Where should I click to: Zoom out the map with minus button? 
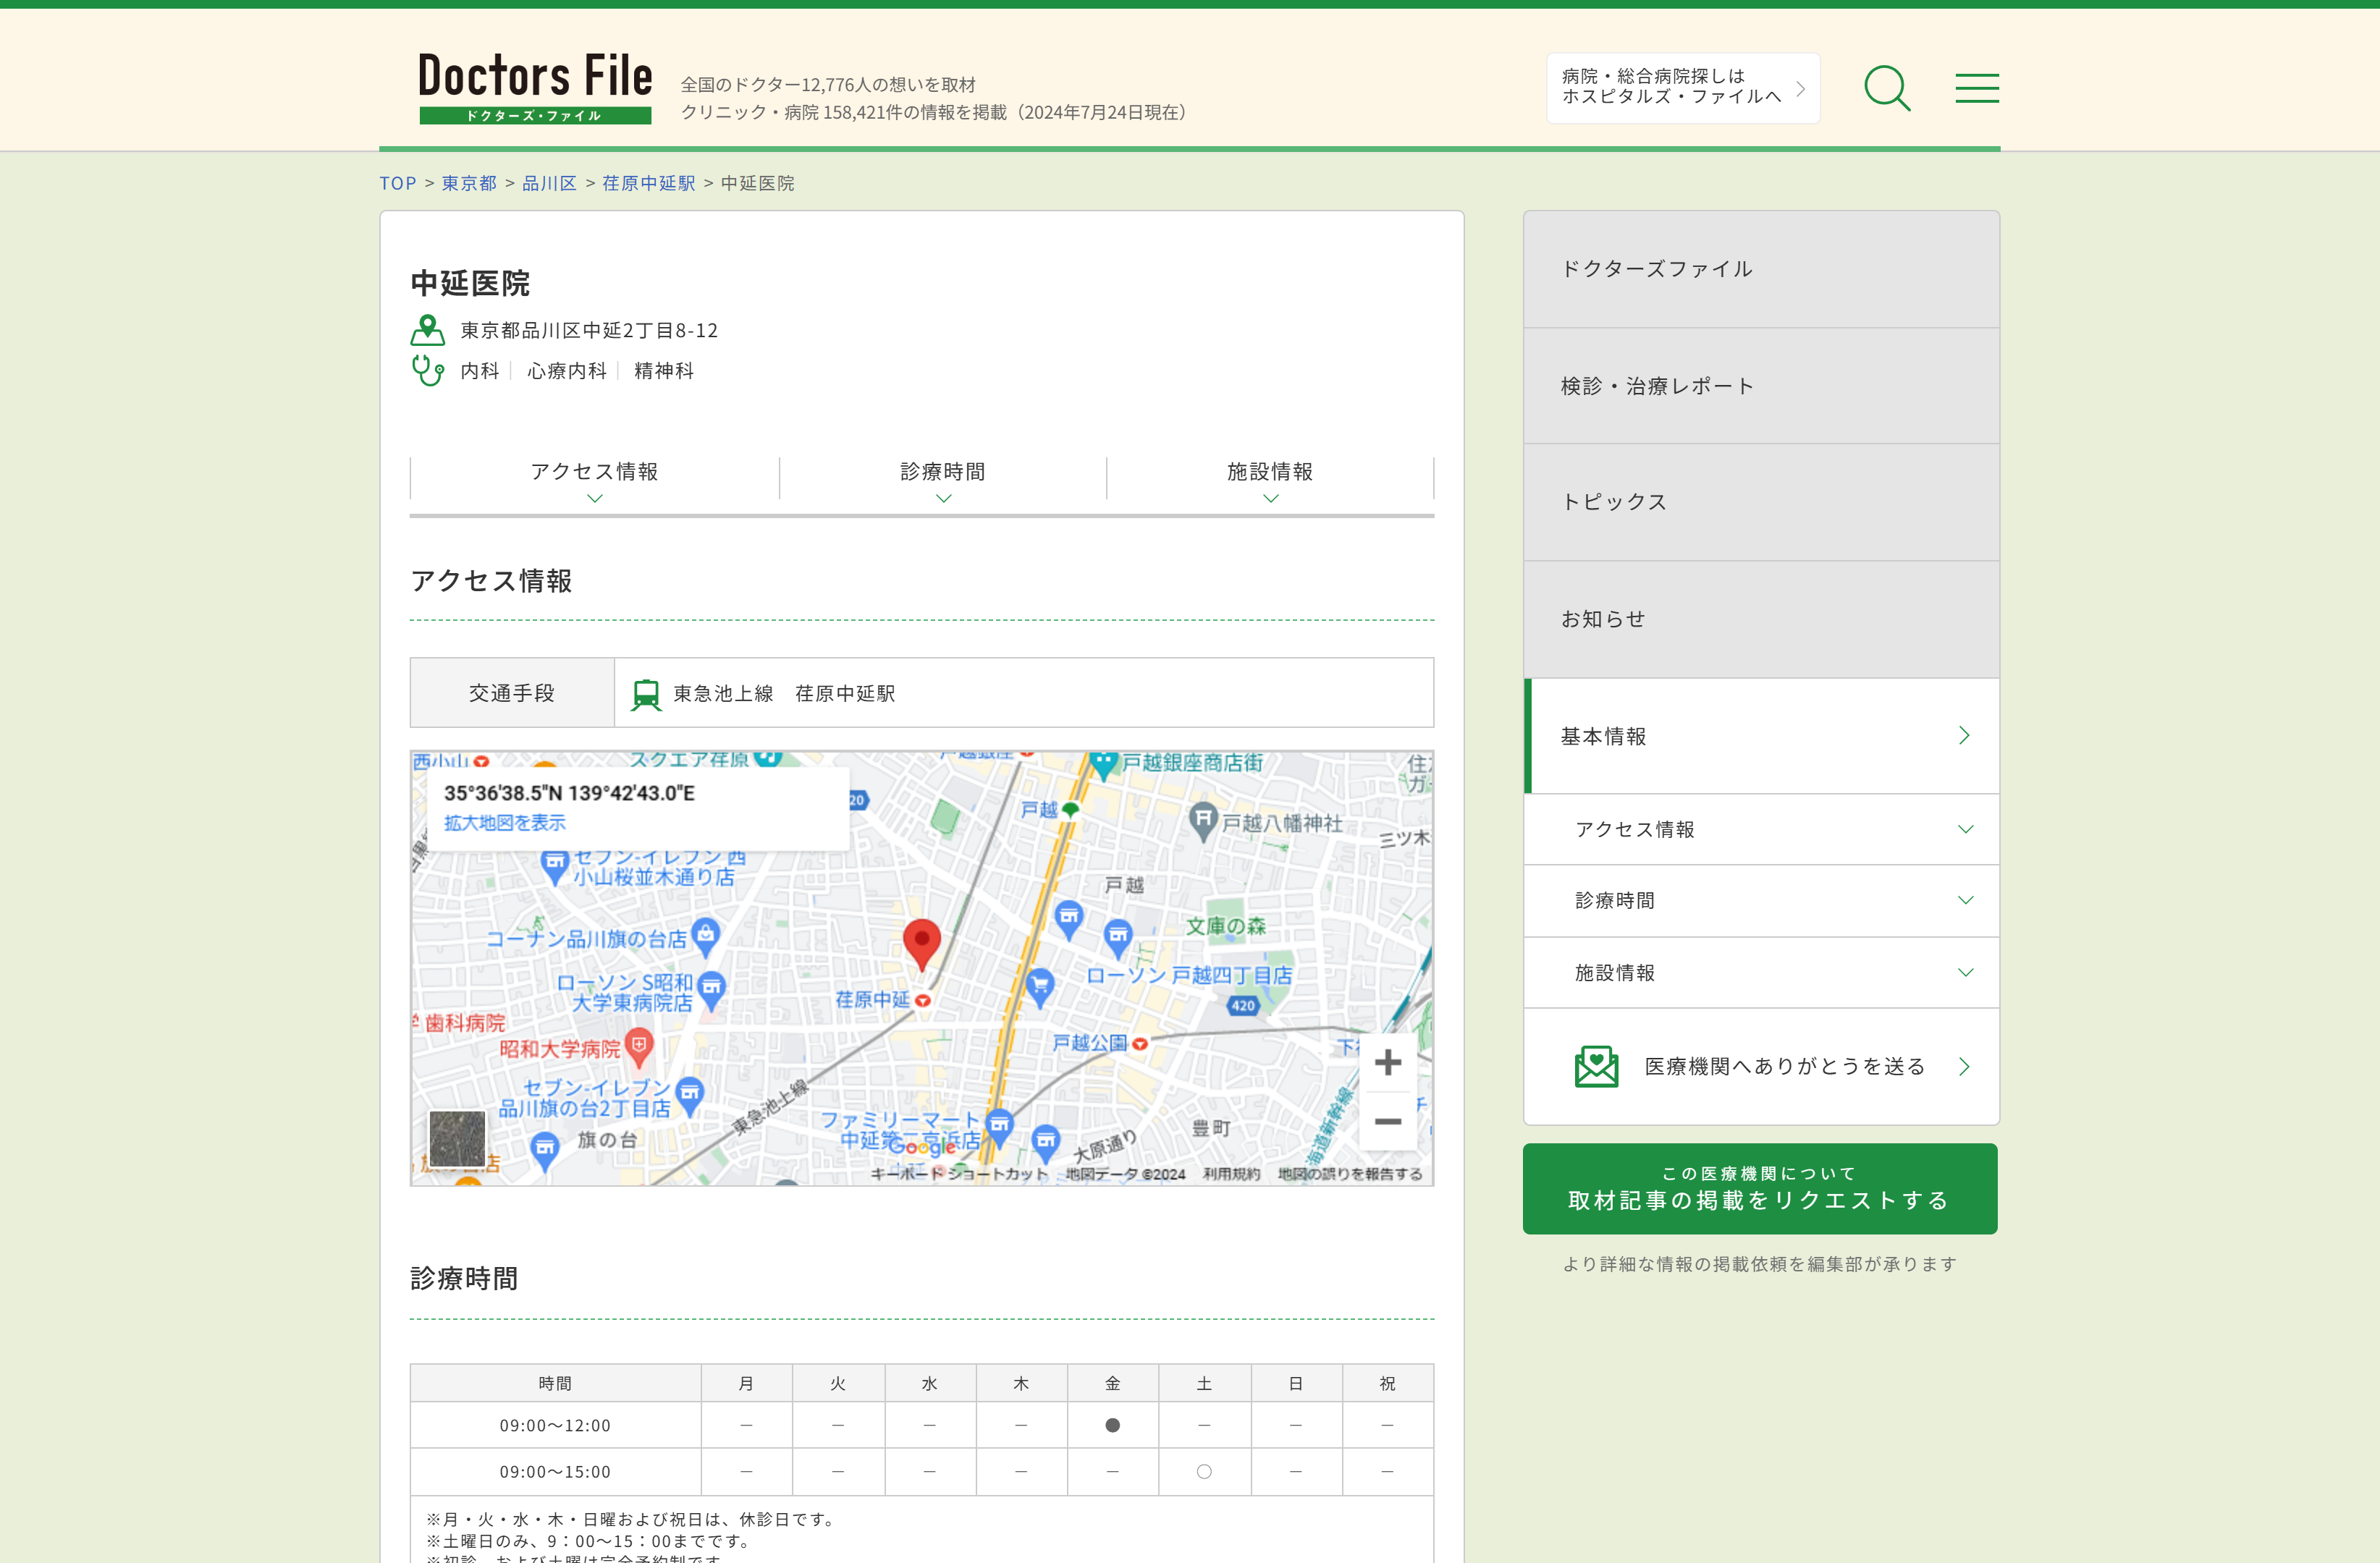tap(1388, 1122)
